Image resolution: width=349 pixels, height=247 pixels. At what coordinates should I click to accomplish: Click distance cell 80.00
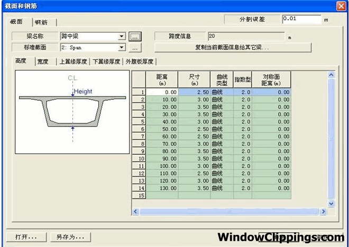click(162, 151)
